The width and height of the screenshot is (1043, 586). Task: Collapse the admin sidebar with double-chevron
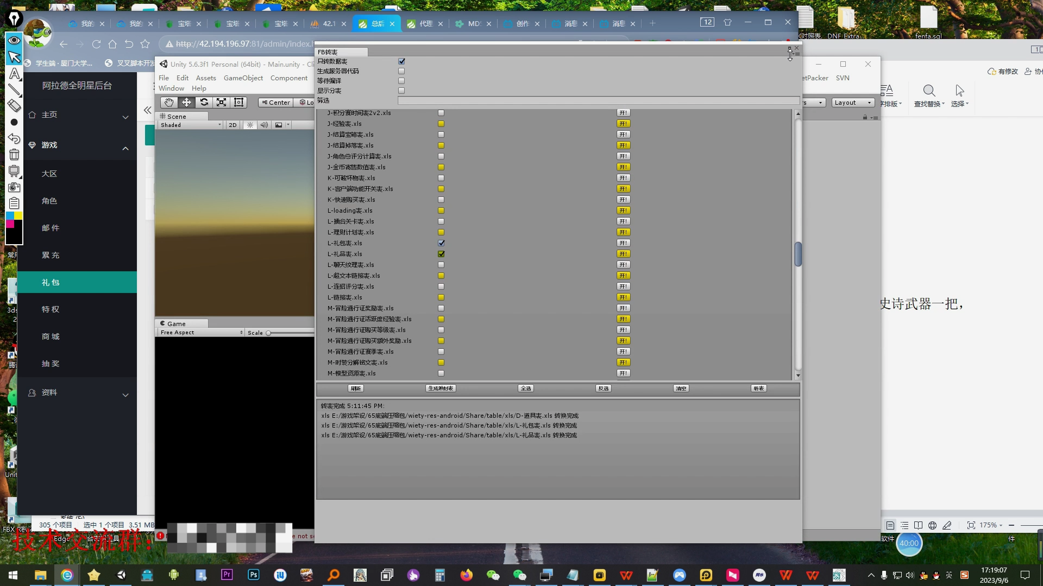coord(147,110)
